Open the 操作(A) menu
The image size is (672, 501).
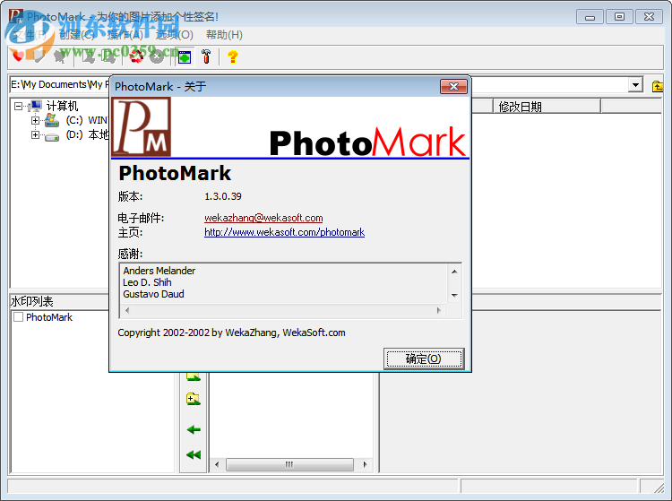[125, 35]
